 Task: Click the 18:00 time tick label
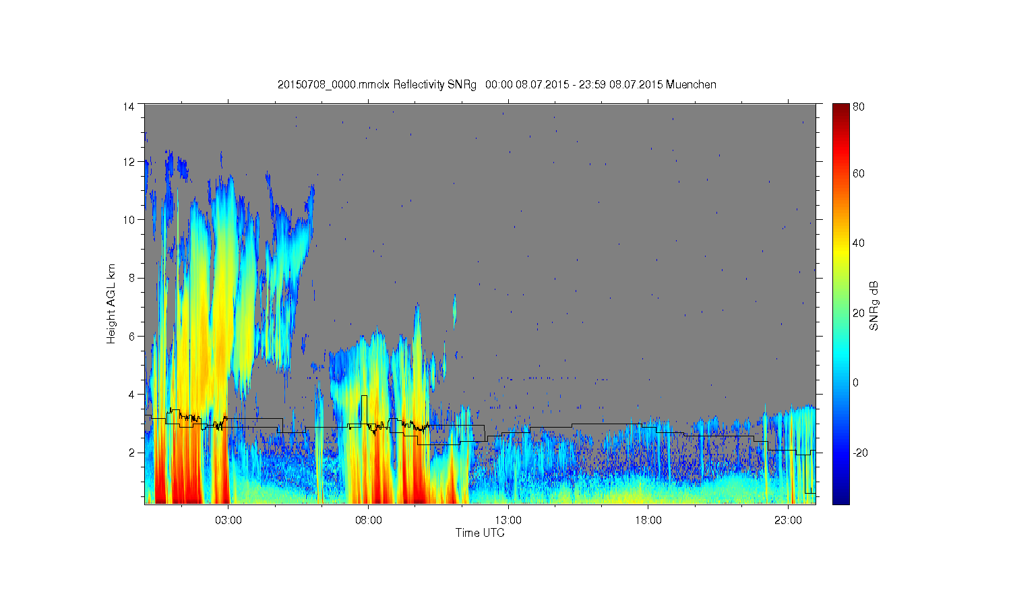(x=648, y=521)
